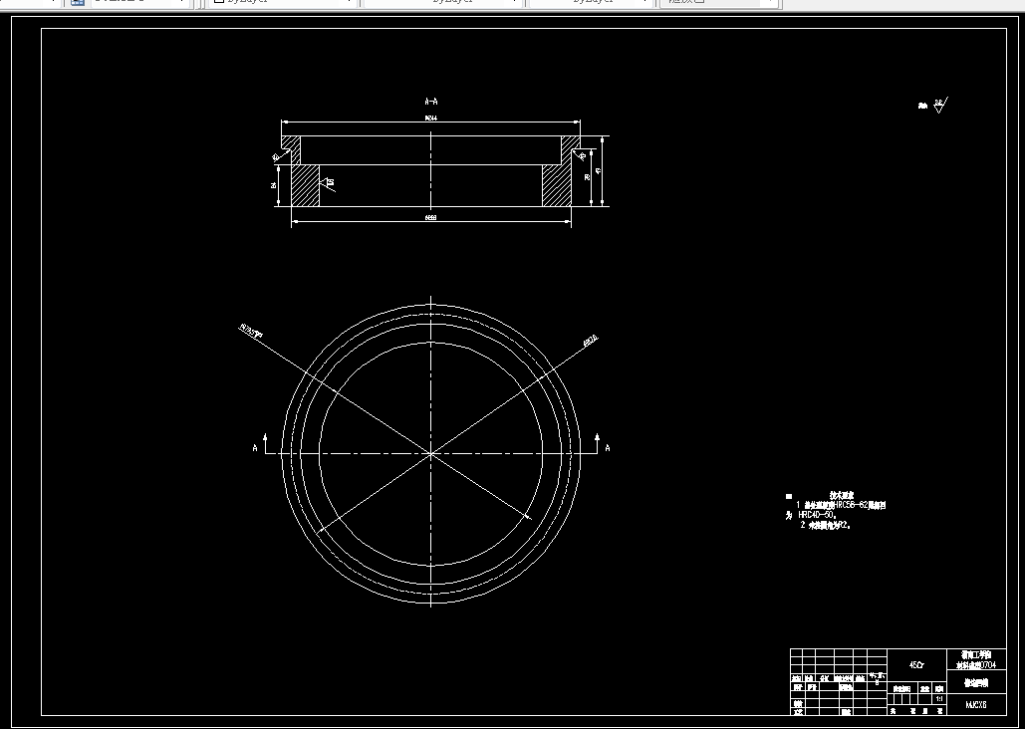Select the MJCX6 drawing number text
The image size is (1025, 729).
(976, 705)
